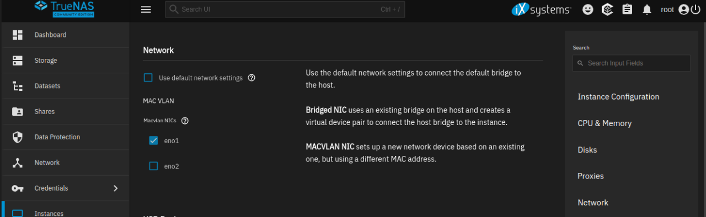This screenshot has width=706, height=217.
Task: Open the TrueCommand status icon
Action: tap(607, 9)
